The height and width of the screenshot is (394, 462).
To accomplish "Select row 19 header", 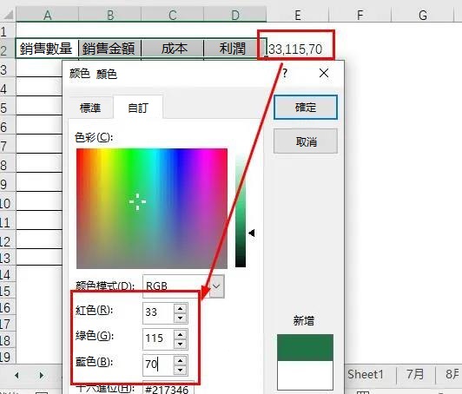I will (8, 357).
